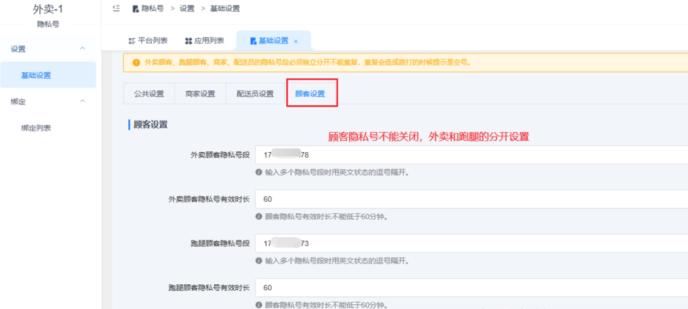Screen dimensions: 688x309
Task: Click the sidebar collapse icon
Action: tap(116, 9)
